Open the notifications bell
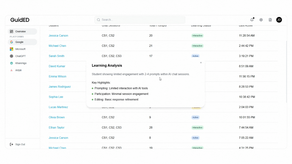This screenshot has width=292, height=164. 252,19
